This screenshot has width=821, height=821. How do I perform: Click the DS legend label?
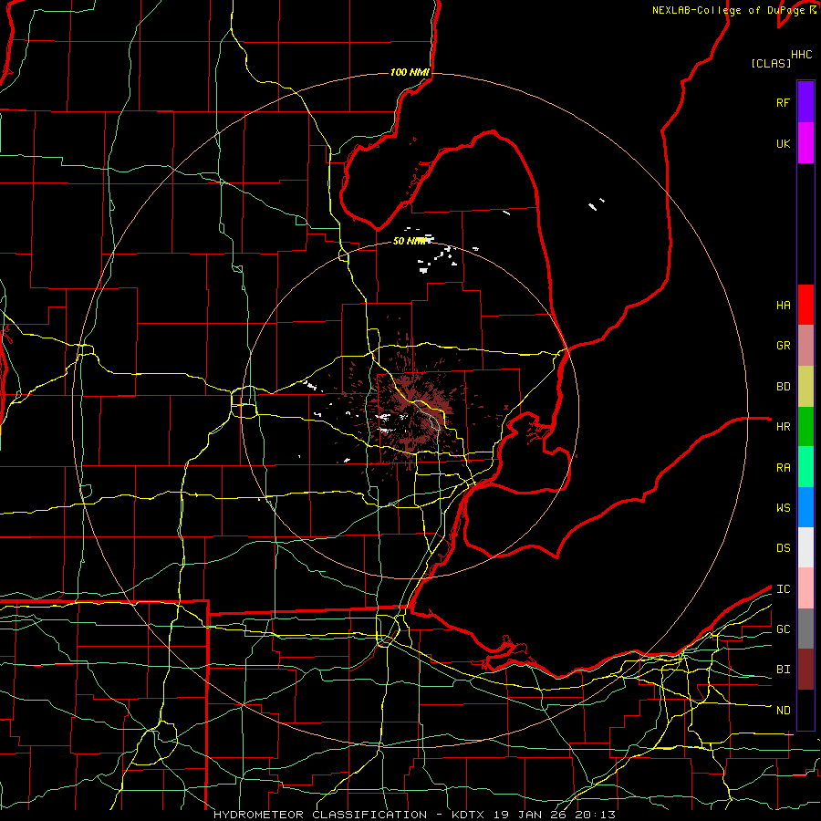click(x=783, y=548)
